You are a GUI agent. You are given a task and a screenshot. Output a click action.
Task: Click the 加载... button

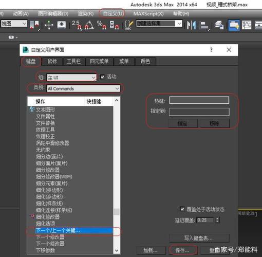(151, 250)
